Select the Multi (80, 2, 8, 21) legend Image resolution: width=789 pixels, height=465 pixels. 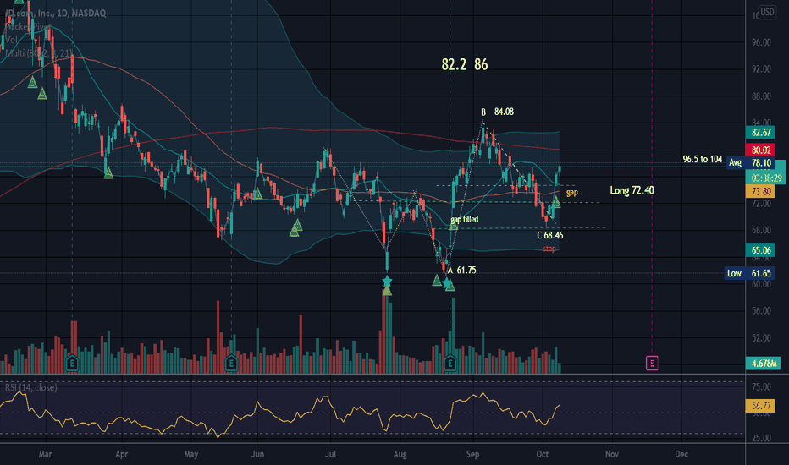click(x=38, y=52)
